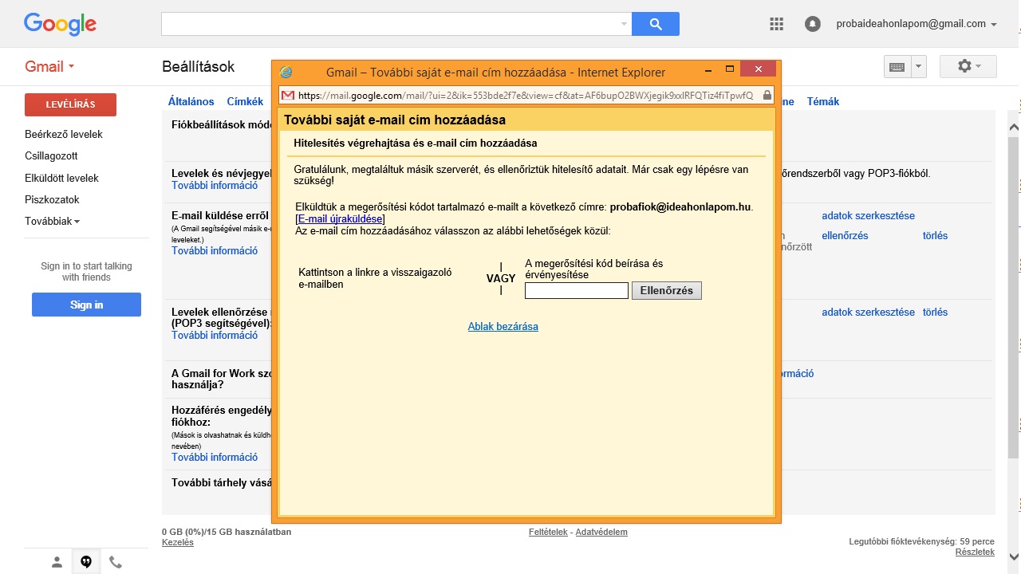Click törlés next to ellenőrzés
This screenshot has height=574, width=1021.
pyautogui.click(x=935, y=235)
